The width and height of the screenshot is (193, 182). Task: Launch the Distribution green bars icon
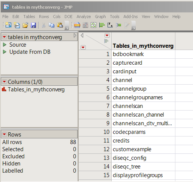tap(102, 25)
